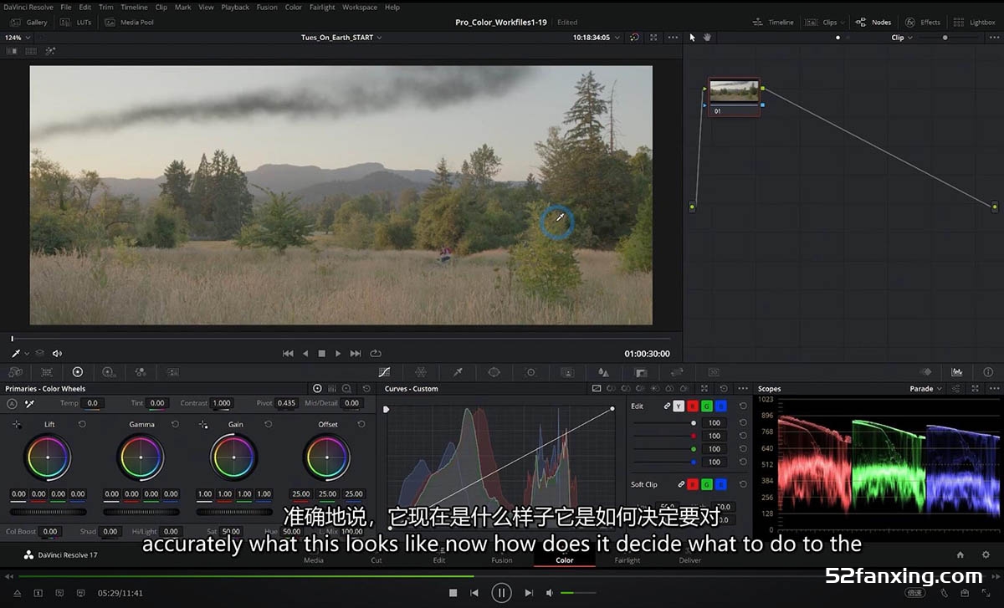This screenshot has width=1004, height=608.
Task: Pick black point next to Lift
Action: (x=17, y=425)
